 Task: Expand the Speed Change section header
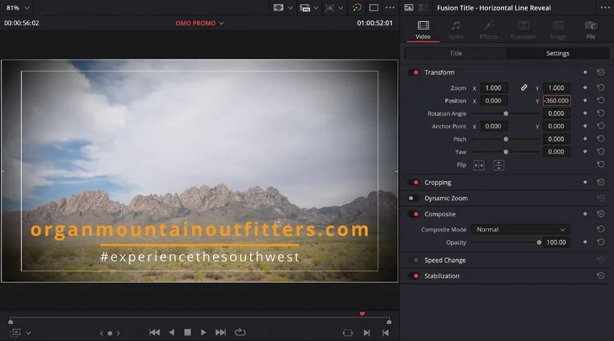tap(445, 260)
